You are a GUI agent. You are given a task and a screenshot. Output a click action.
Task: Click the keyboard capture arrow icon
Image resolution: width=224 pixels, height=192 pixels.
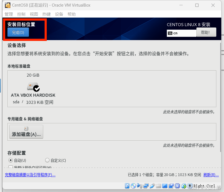tap(190, 186)
